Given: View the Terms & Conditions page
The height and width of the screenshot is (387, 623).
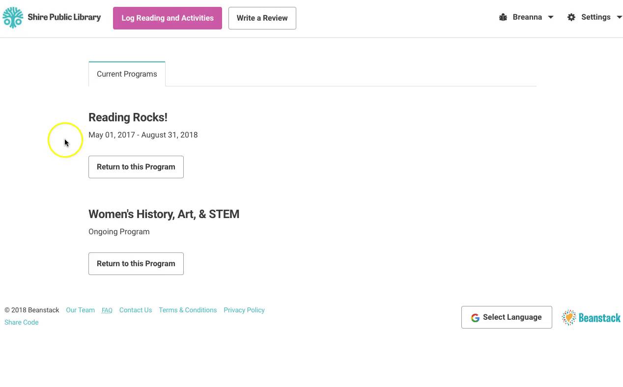Looking at the screenshot, I should 187,310.
